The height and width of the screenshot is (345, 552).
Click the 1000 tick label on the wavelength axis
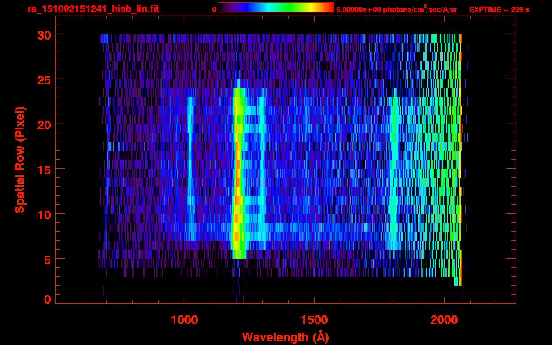point(184,319)
